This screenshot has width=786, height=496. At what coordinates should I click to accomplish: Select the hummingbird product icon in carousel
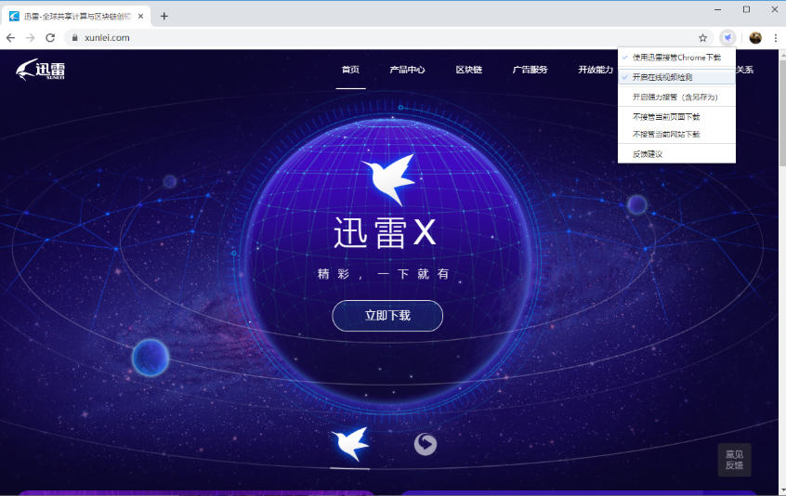coord(350,444)
